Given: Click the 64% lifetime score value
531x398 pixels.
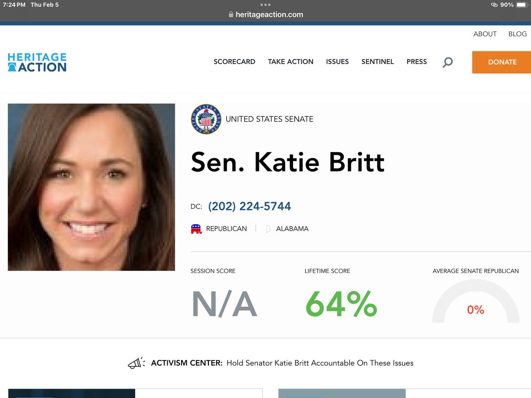Looking at the screenshot, I should 341,304.
